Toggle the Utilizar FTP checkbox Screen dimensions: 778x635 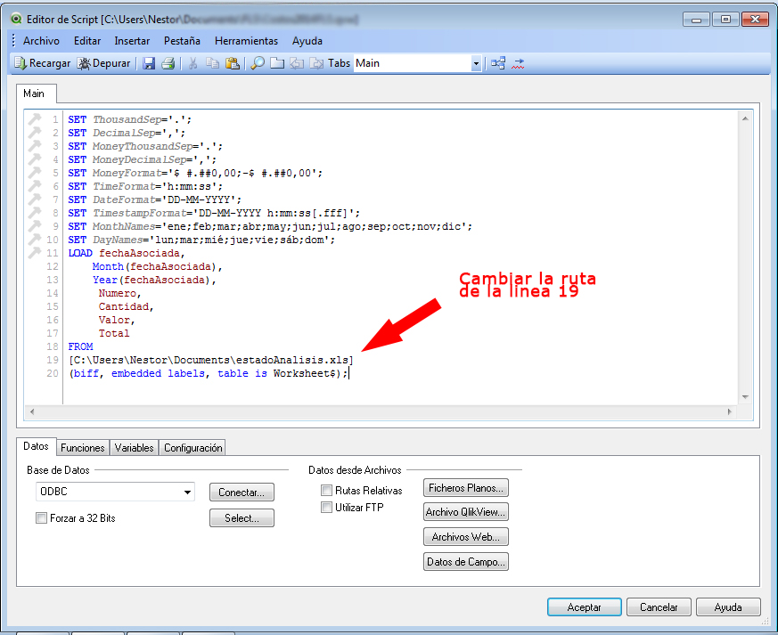pos(326,508)
